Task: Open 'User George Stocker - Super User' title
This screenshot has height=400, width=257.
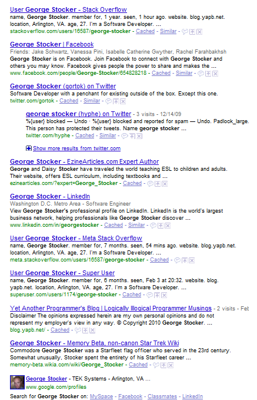Action: point(62,273)
